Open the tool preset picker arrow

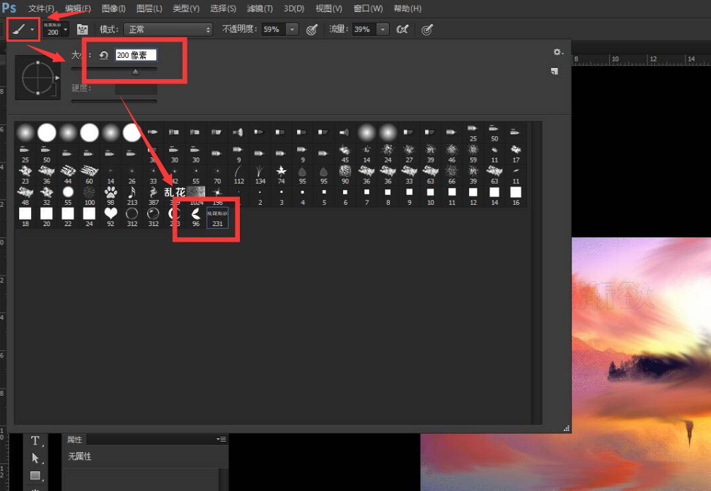33,30
